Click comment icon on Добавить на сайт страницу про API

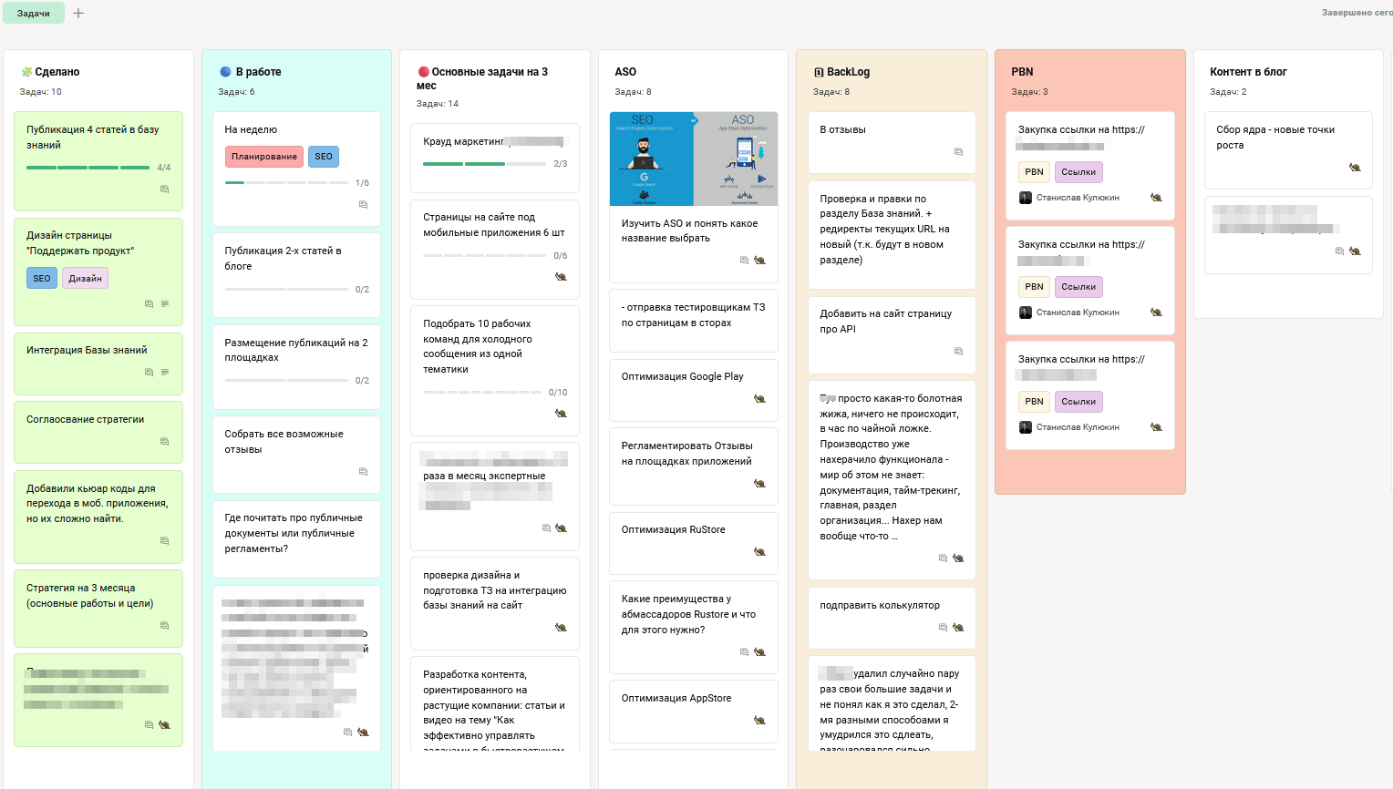958,352
